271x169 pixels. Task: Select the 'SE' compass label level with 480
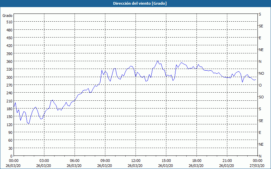click(261, 26)
